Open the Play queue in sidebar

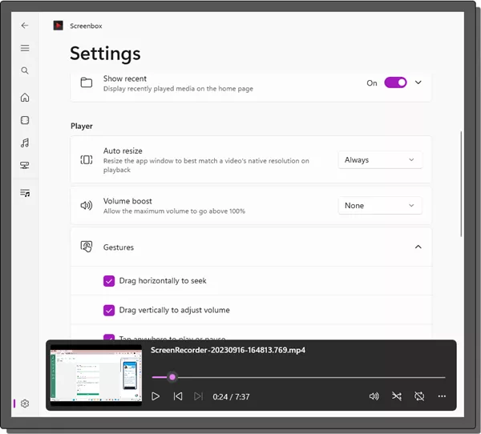click(x=25, y=193)
